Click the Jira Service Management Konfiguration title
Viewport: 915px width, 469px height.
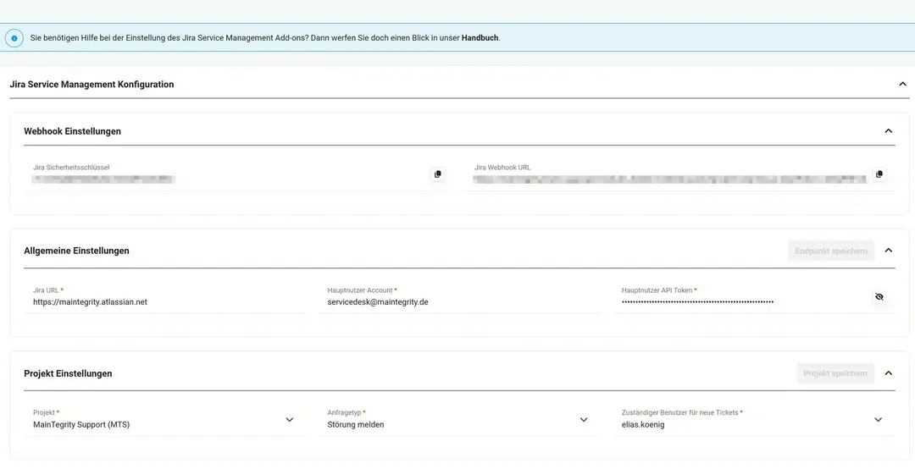(91, 85)
